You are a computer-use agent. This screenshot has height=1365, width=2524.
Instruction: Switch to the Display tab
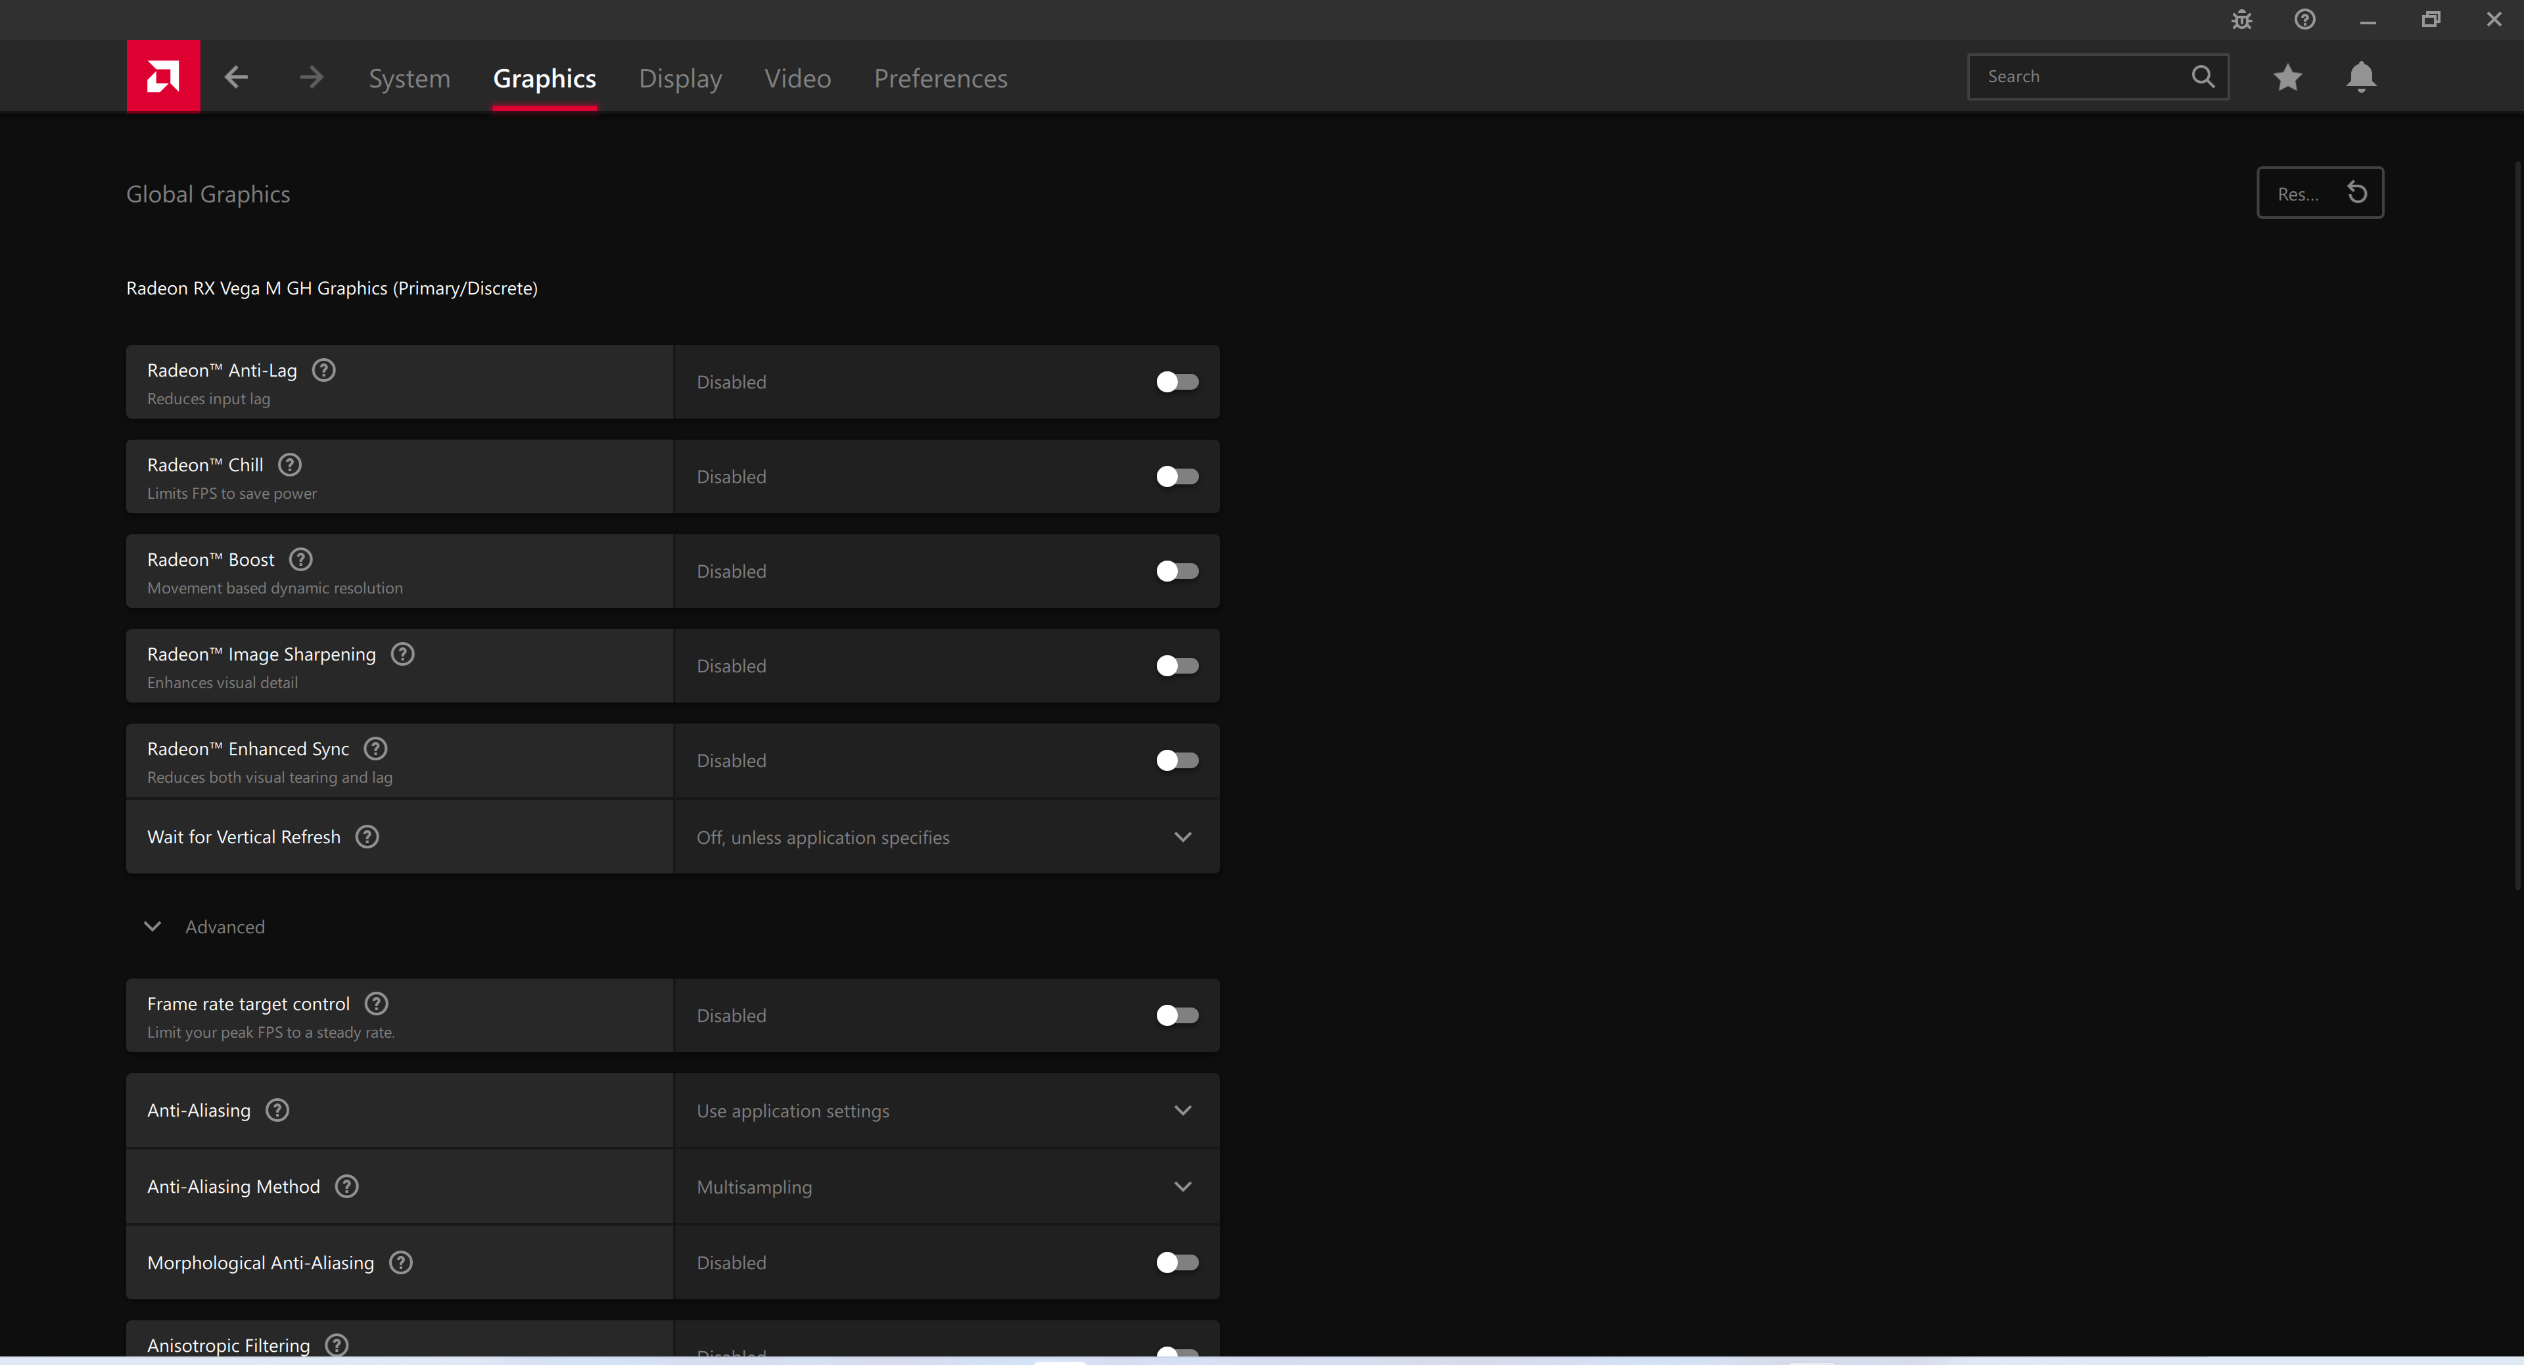coord(680,78)
